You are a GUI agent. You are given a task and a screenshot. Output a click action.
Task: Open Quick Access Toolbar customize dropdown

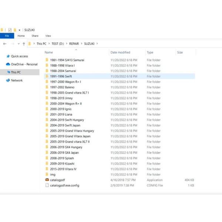point(19,30)
